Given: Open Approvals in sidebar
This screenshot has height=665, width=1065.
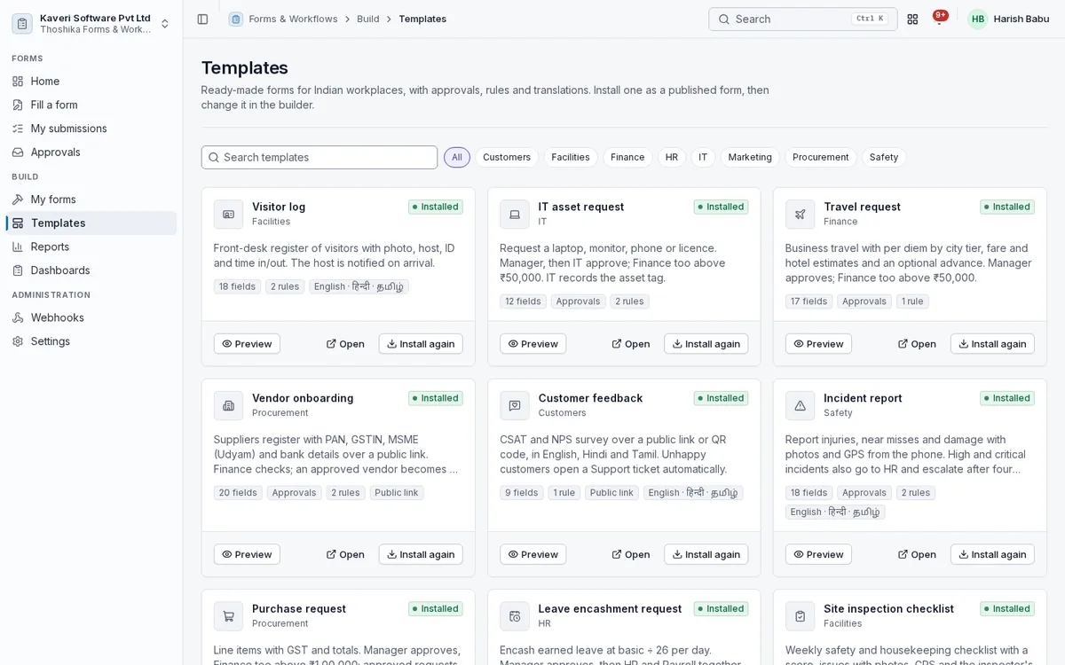Looking at the screenshot, I should click(91, 152).
